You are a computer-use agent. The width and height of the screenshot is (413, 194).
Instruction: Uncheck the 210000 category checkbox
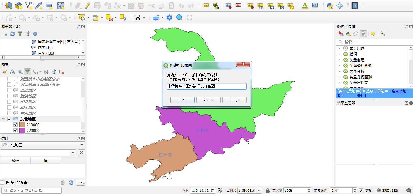coord(15,125)
